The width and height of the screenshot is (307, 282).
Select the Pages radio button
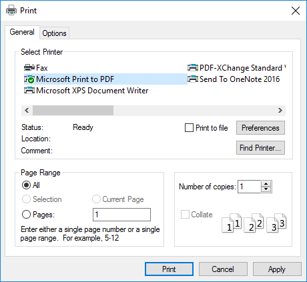26,215
